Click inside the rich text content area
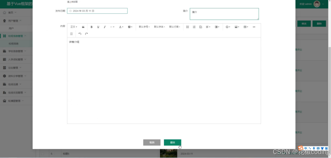Screen dimensions: 331x158 [164, 80]
